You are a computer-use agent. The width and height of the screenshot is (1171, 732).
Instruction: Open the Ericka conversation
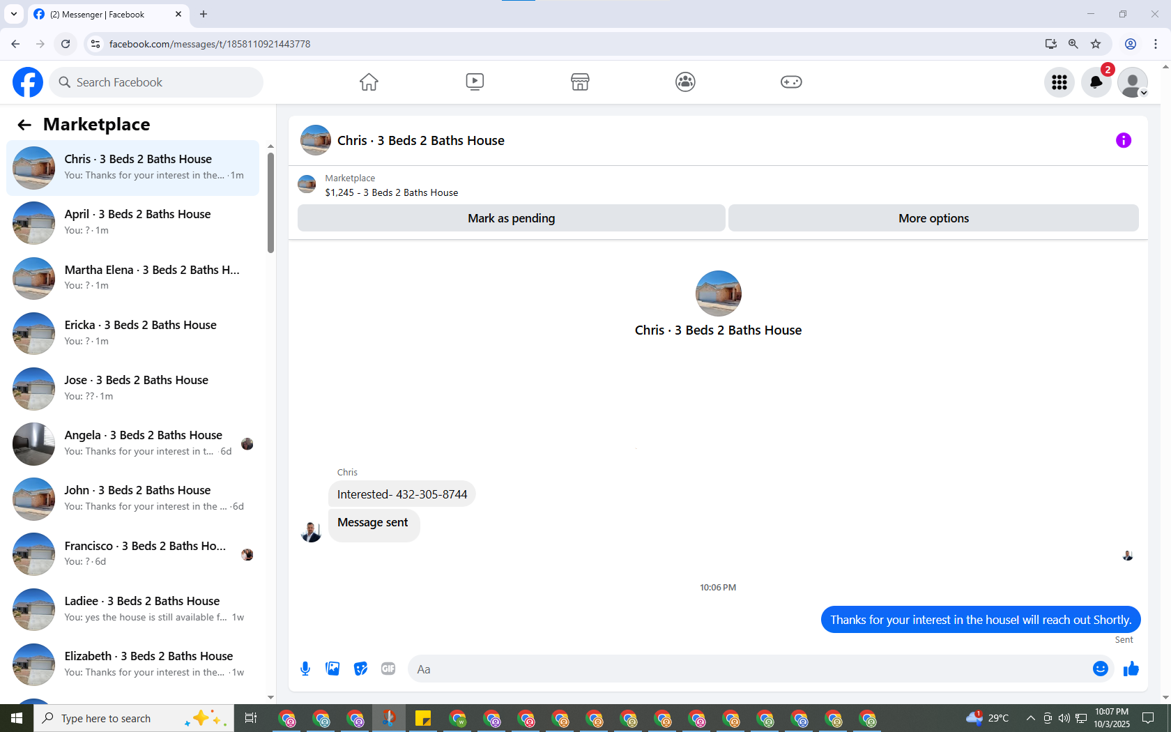[132, 333]
